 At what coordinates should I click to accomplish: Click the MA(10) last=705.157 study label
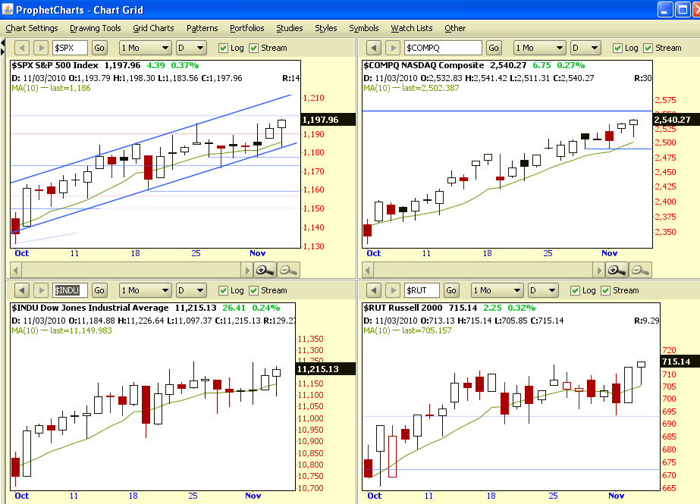pos(407,331)
